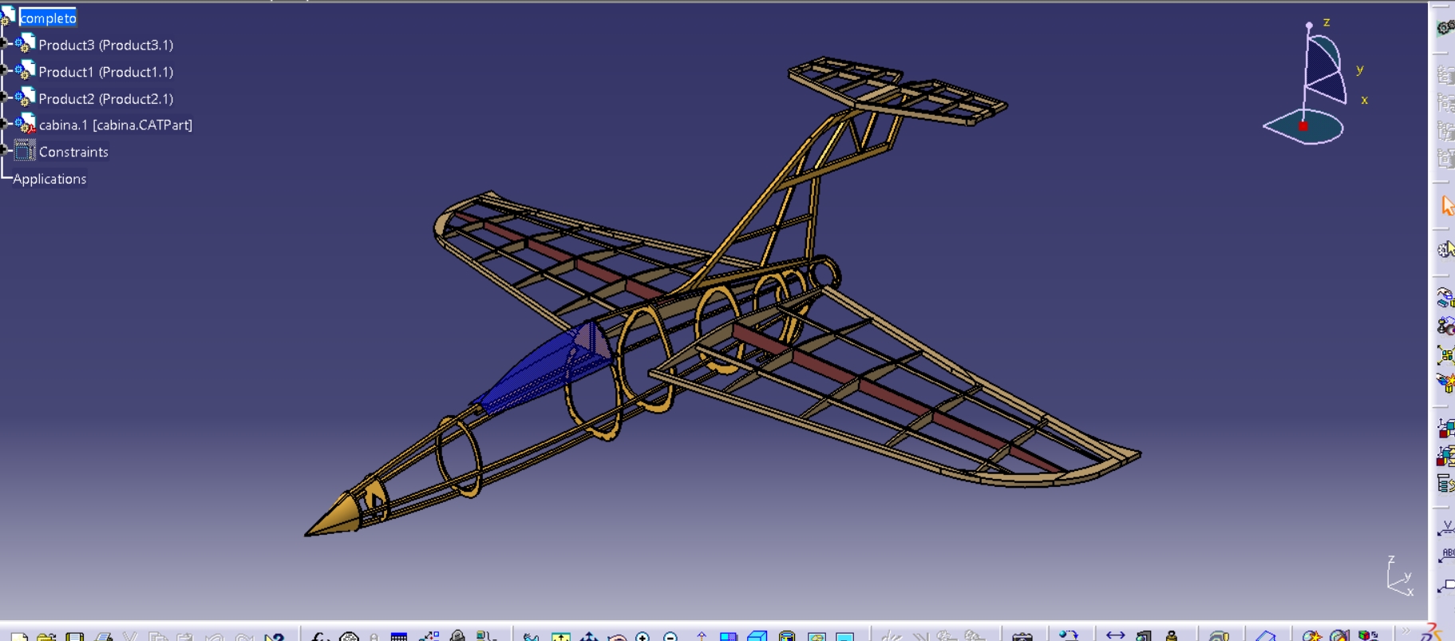Select Product2 (Product2.1) in the tree
The height and width of the screenshot is (641, 1455).
pos(105,99)
